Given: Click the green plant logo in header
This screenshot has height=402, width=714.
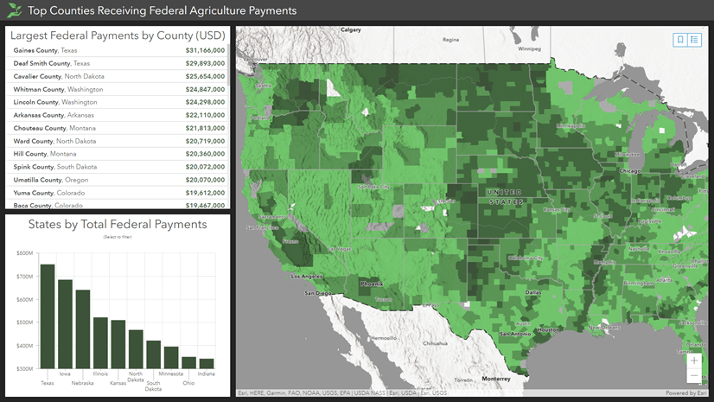Looking at the screenshot, I should [14, 10].
